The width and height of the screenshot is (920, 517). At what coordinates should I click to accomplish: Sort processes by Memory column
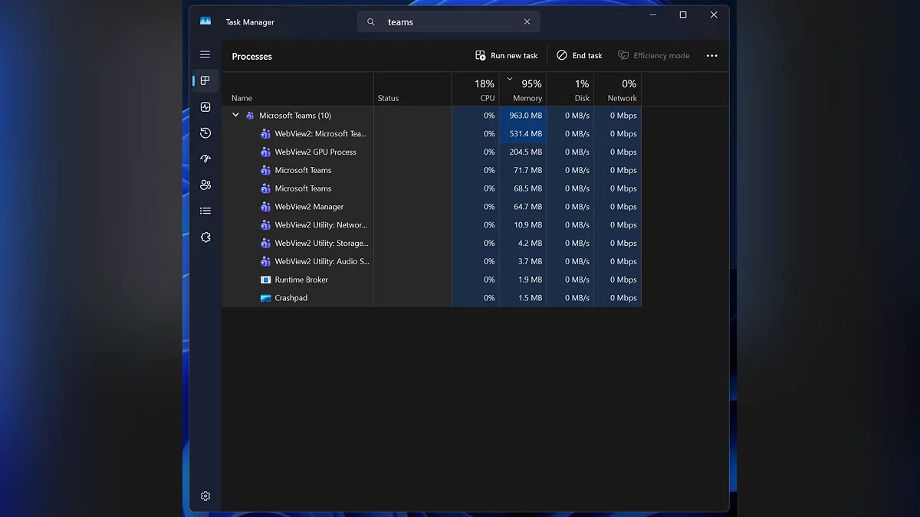click(x=527, y=90)
